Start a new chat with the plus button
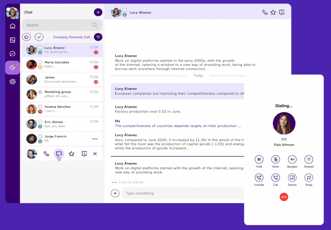 point(98,12)
